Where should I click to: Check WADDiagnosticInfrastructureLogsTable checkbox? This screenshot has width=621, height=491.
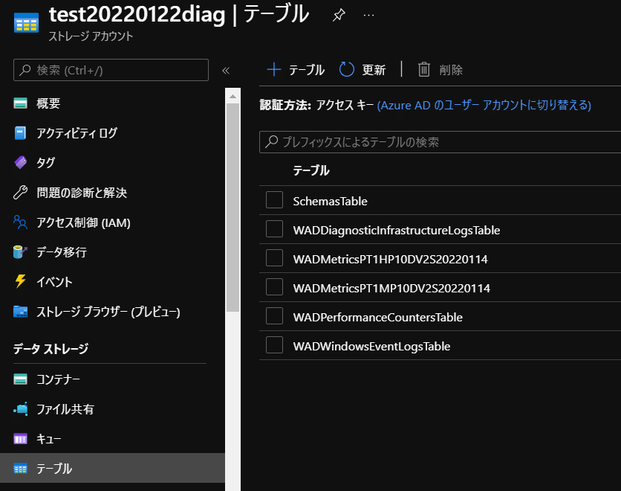[x=274, y=229]
